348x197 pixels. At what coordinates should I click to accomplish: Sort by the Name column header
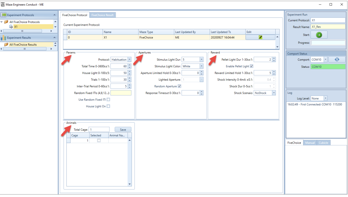[120, 32]
